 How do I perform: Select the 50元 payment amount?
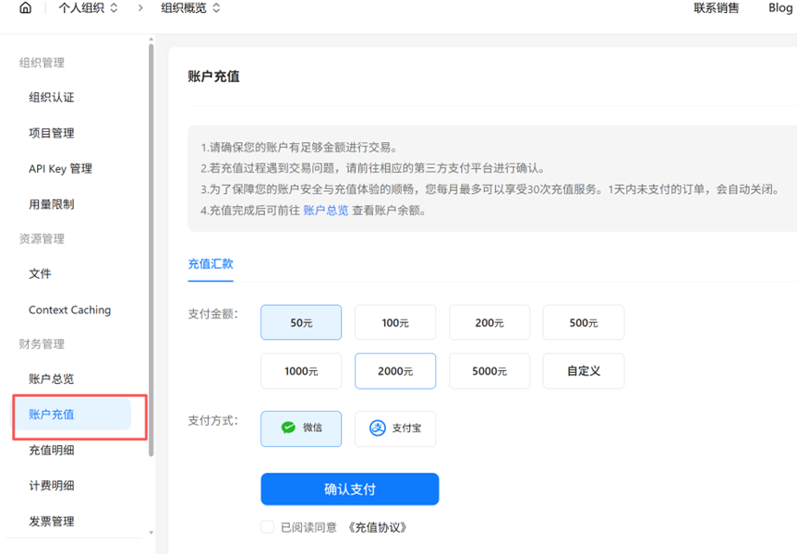tap(300, 322)
